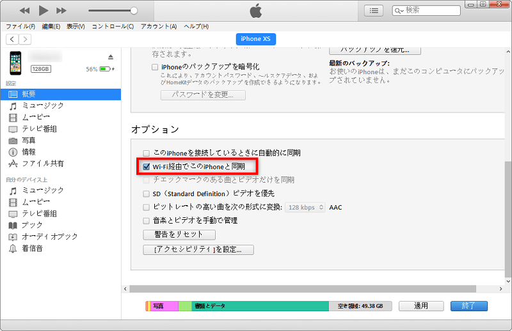Toggle Wi-Fi経由でこのiPhoneと同期 checkbox

click(x=147, y=167)
